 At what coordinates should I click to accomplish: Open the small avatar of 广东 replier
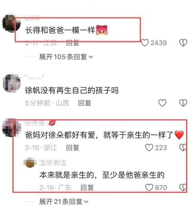[x=30, y=163]
